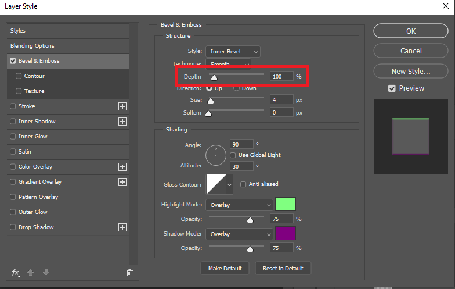Click the Highlight opacity slider handle
This screenshot has width=455, height=289.
[250, 220]
